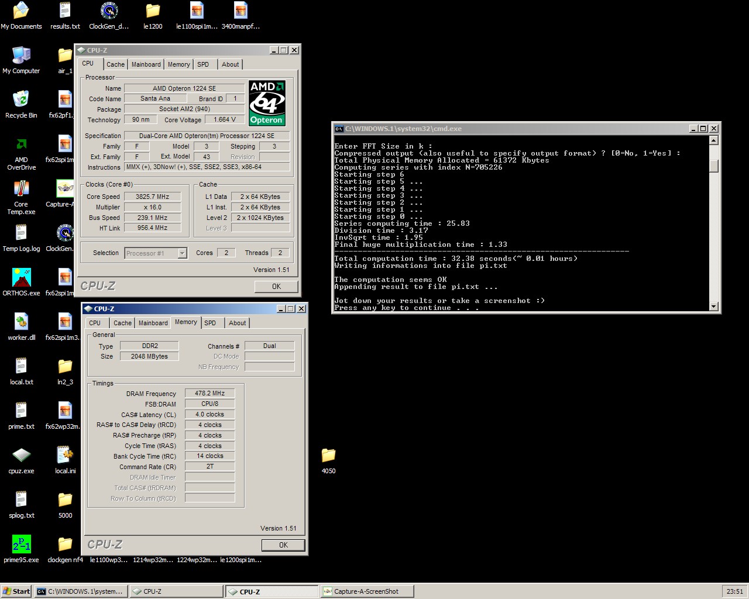Click the cmd window scrollbar thumb
This screenshot has height=599, width=749.
point(713,166)
